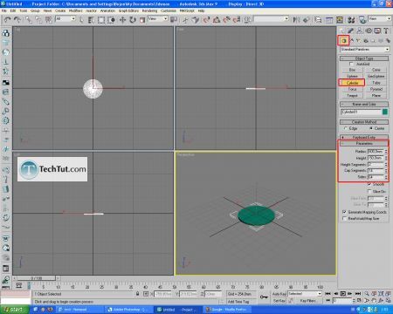Open the Modifiers menu

click(x=75, y=10)
